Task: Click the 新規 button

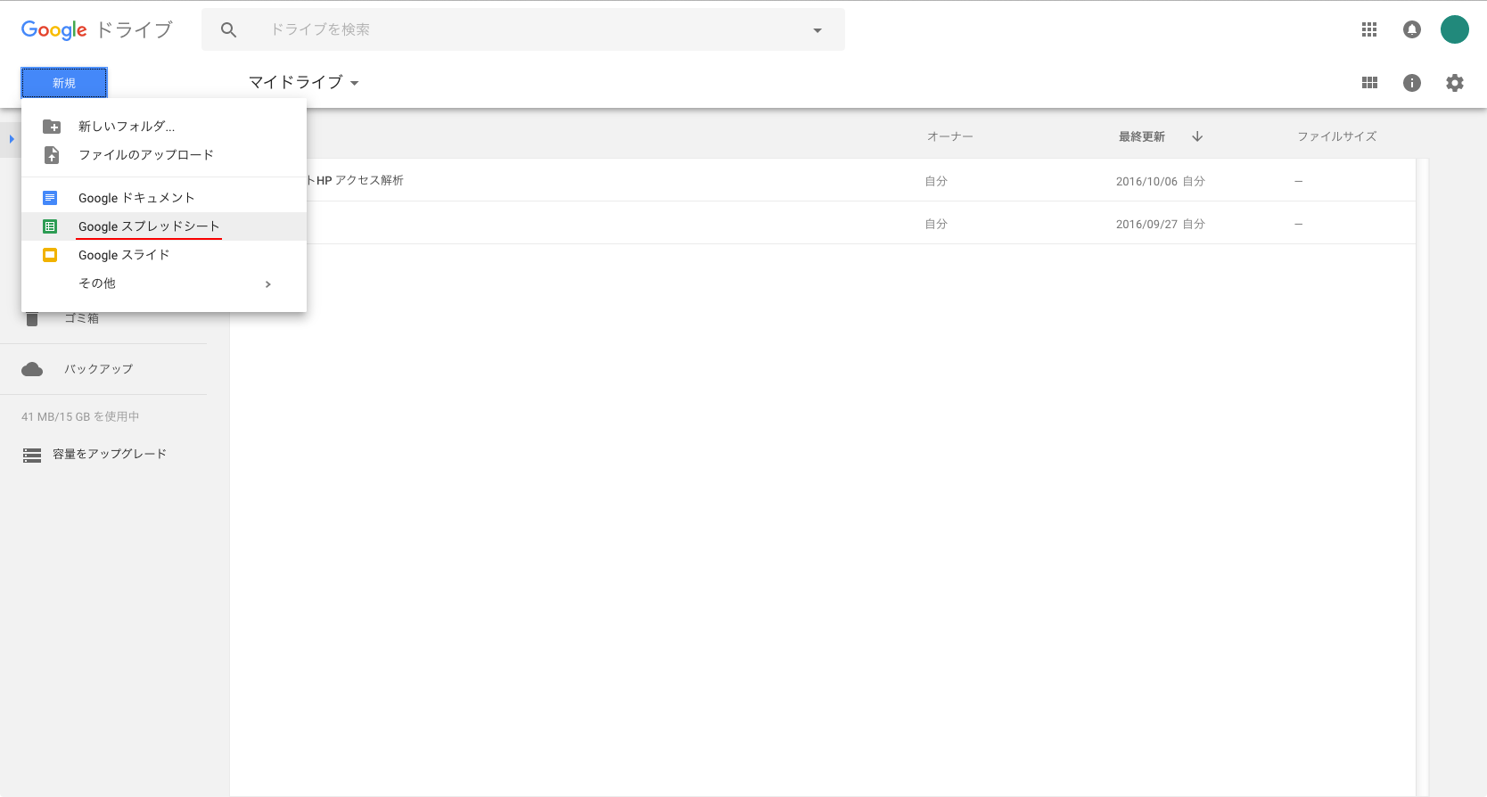Action: click(64, 83)
